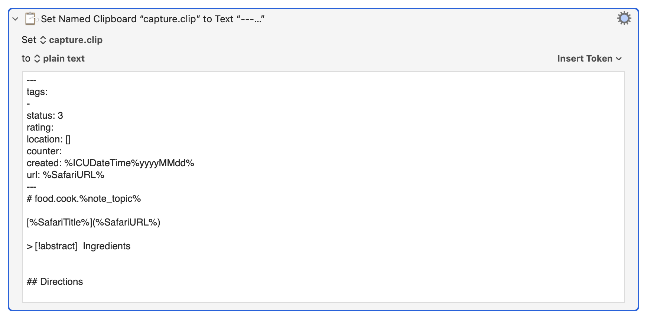The image size is (647, 319).
Task: Click the rating: line
Action: coord(40,128)
